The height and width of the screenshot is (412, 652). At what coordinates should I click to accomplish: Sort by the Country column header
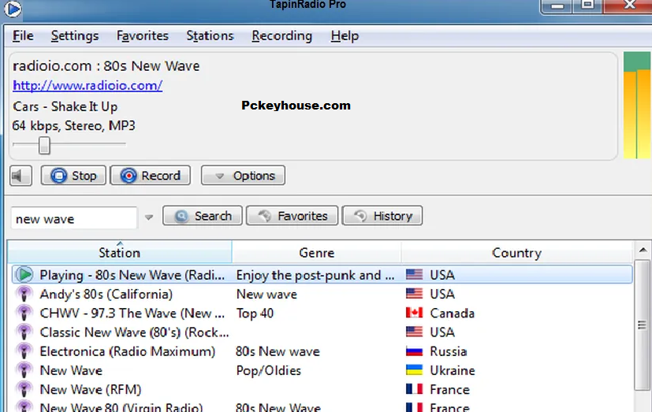pyautogui.click(x=516, y=252)
